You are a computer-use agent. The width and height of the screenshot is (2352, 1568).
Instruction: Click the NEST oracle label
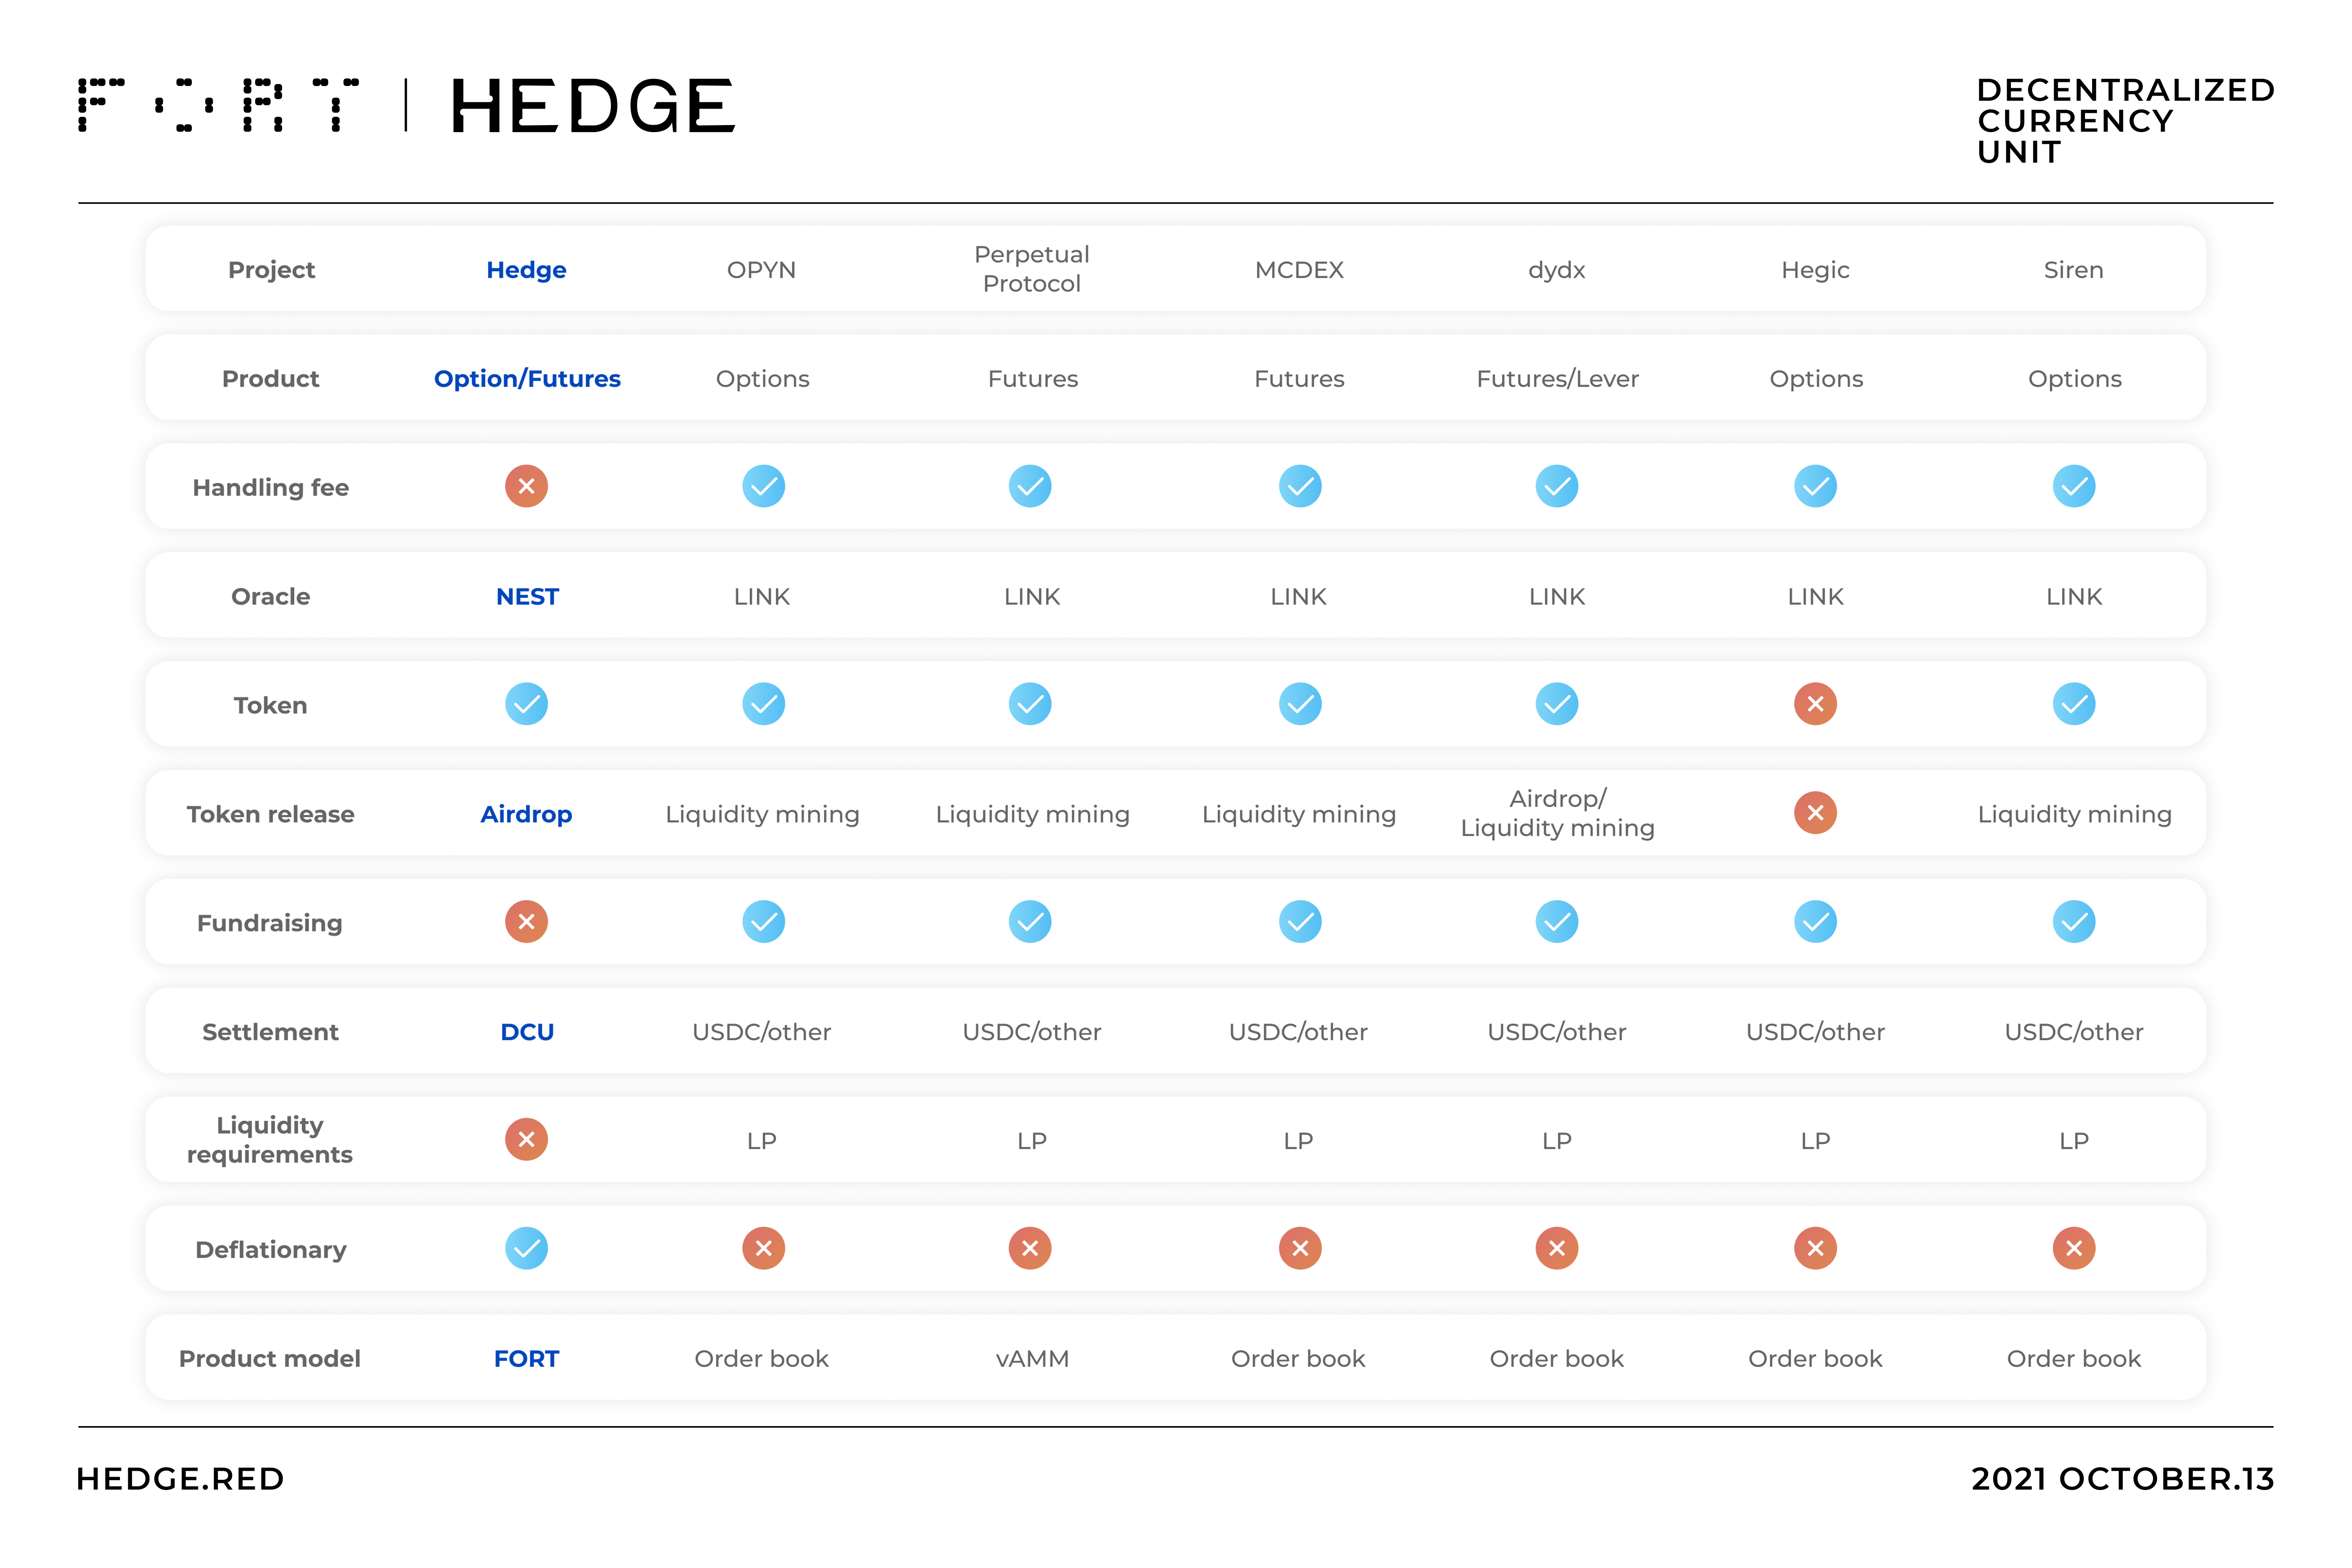coord(527,597)
